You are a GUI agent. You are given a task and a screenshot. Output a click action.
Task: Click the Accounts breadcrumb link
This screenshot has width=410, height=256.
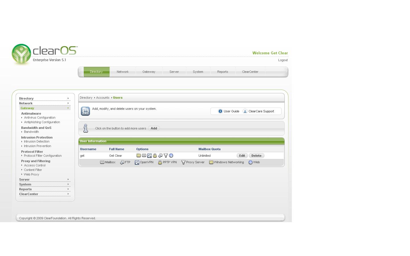pyautogui.click(x=103, y=98)
